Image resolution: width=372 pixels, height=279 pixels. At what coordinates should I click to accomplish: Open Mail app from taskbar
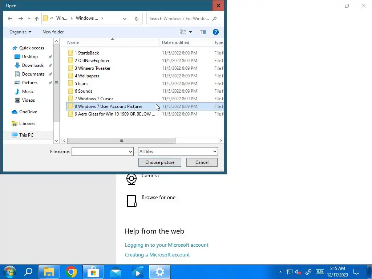coord(116,272)
